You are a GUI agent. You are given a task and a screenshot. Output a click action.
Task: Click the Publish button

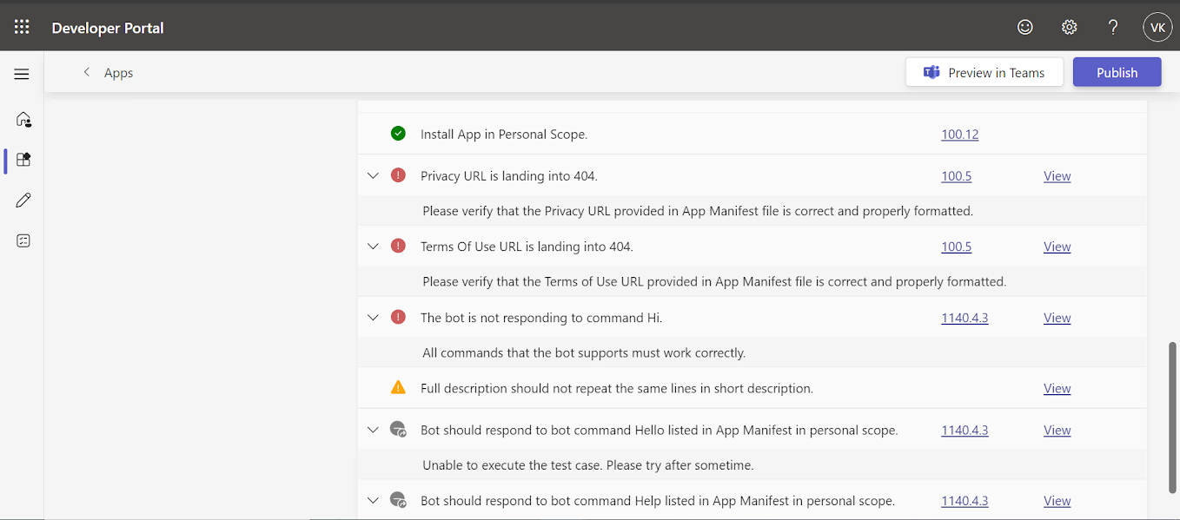(x=1117, y=73)
